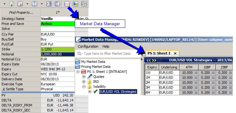Image resolution: width=236 pixels, height=113 pixels.
Task: Select EUR/USD VOL Strategies in tree
Action: click(118, 92)
